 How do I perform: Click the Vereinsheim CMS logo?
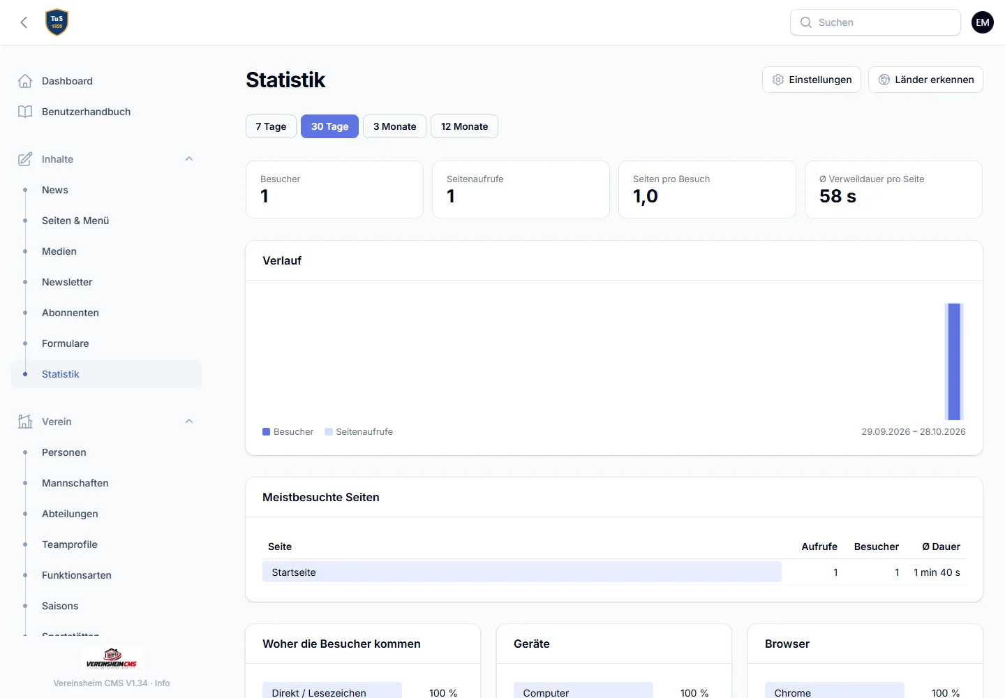(112, 658)
